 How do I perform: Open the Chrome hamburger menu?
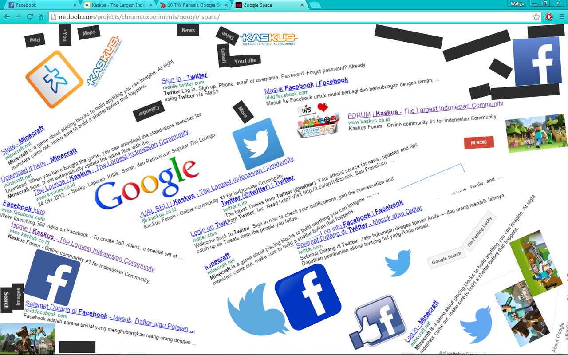(x=561, y=17)
